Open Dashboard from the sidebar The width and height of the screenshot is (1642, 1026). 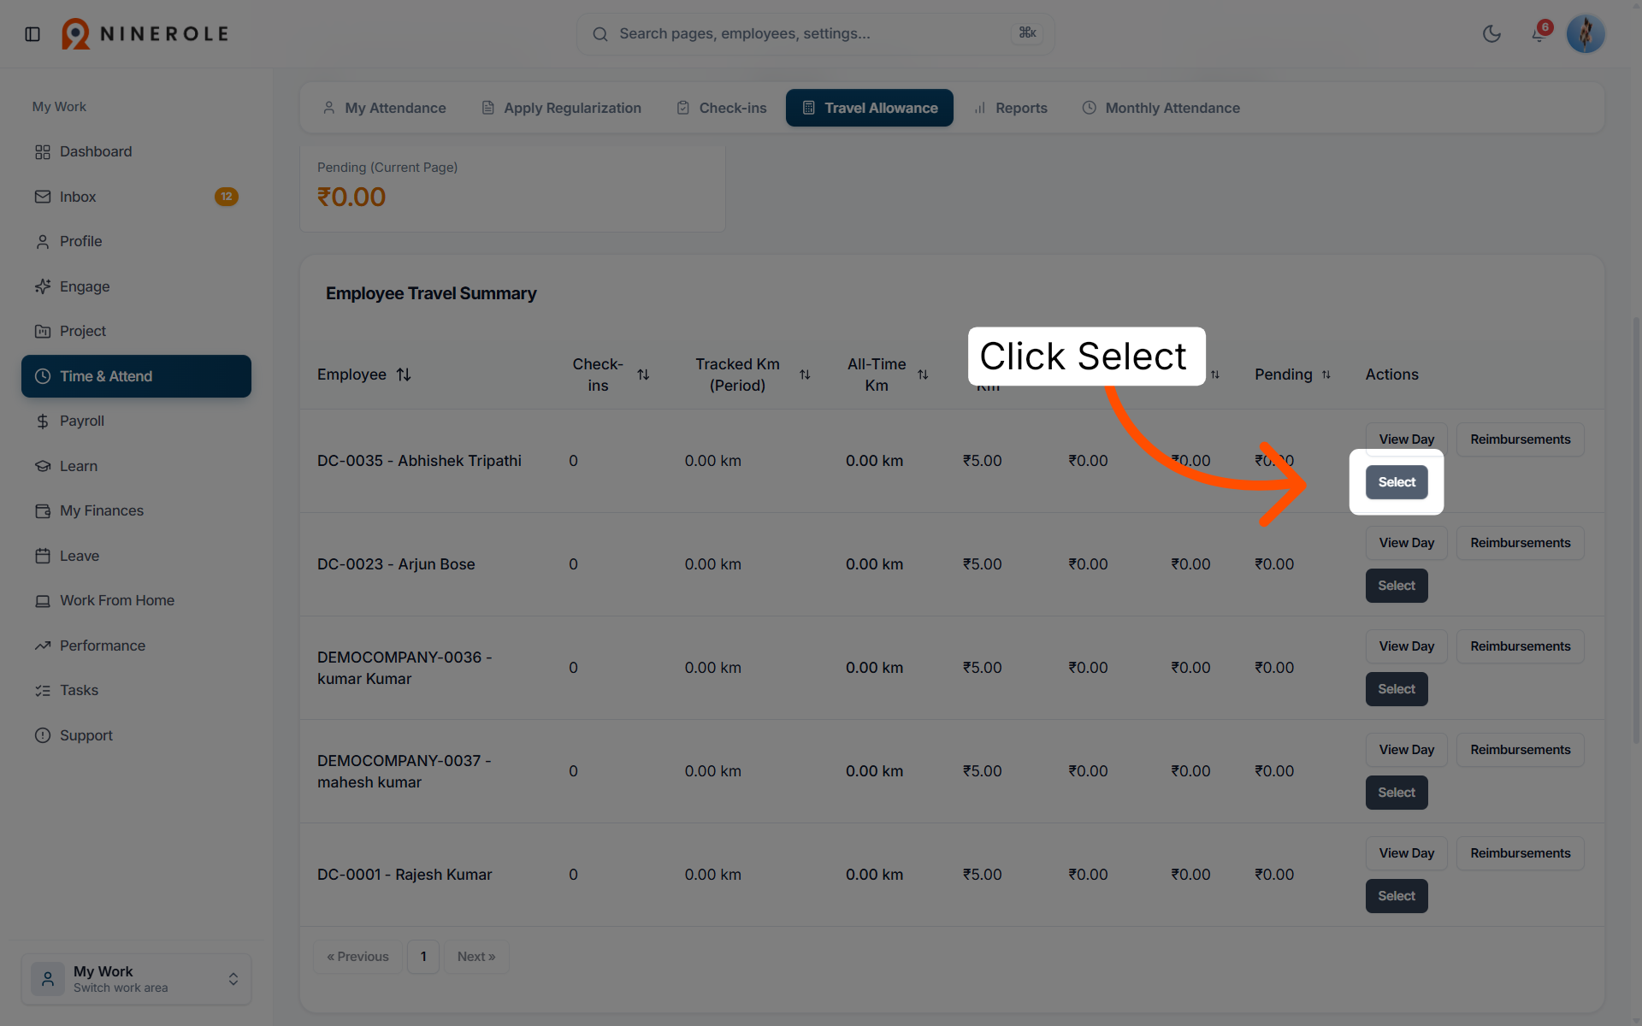(x=136, y=151)
